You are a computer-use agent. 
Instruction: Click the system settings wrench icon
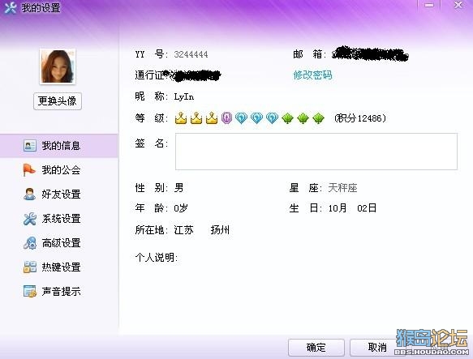29,219
